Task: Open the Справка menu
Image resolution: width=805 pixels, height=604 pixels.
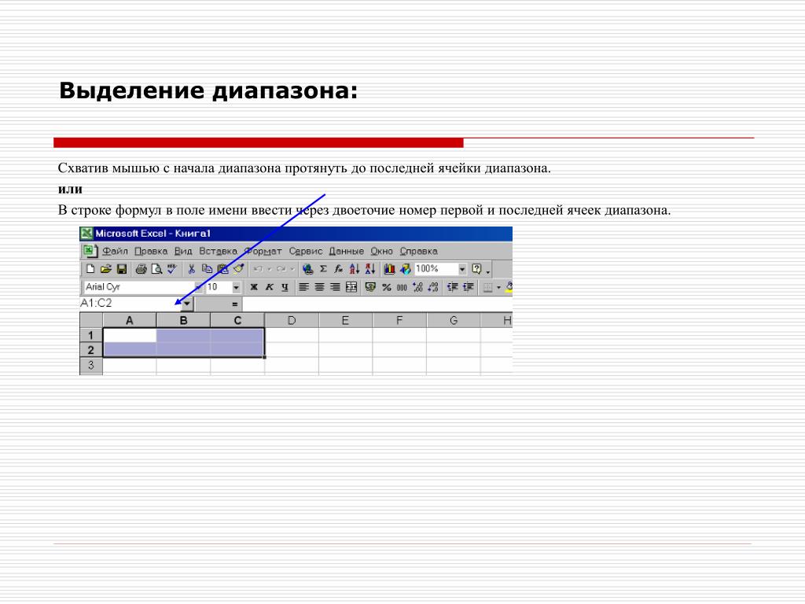Action: pyautogui.click(x=418, y=251)
